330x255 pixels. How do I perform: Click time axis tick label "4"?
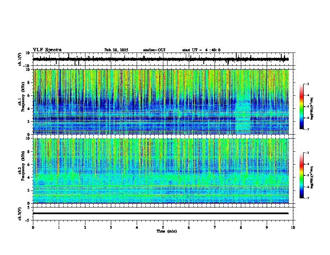coord(137,227)
